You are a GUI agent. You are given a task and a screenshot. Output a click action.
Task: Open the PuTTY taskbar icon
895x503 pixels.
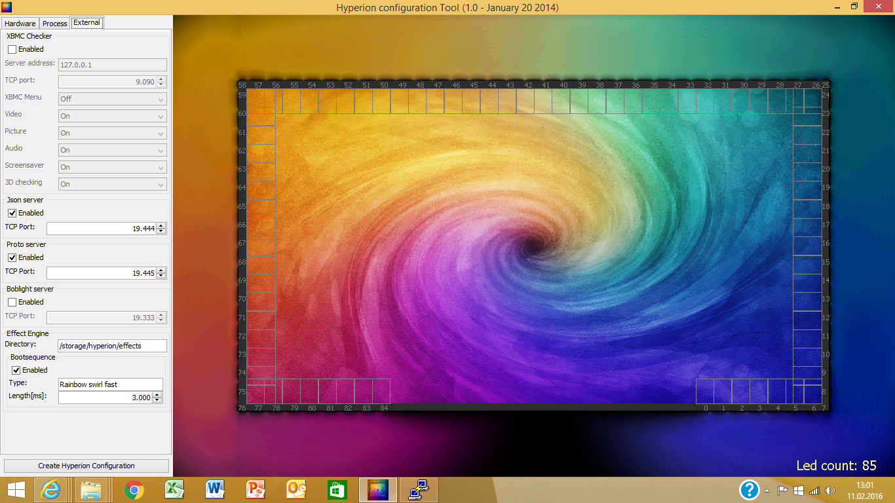point(418,490)
